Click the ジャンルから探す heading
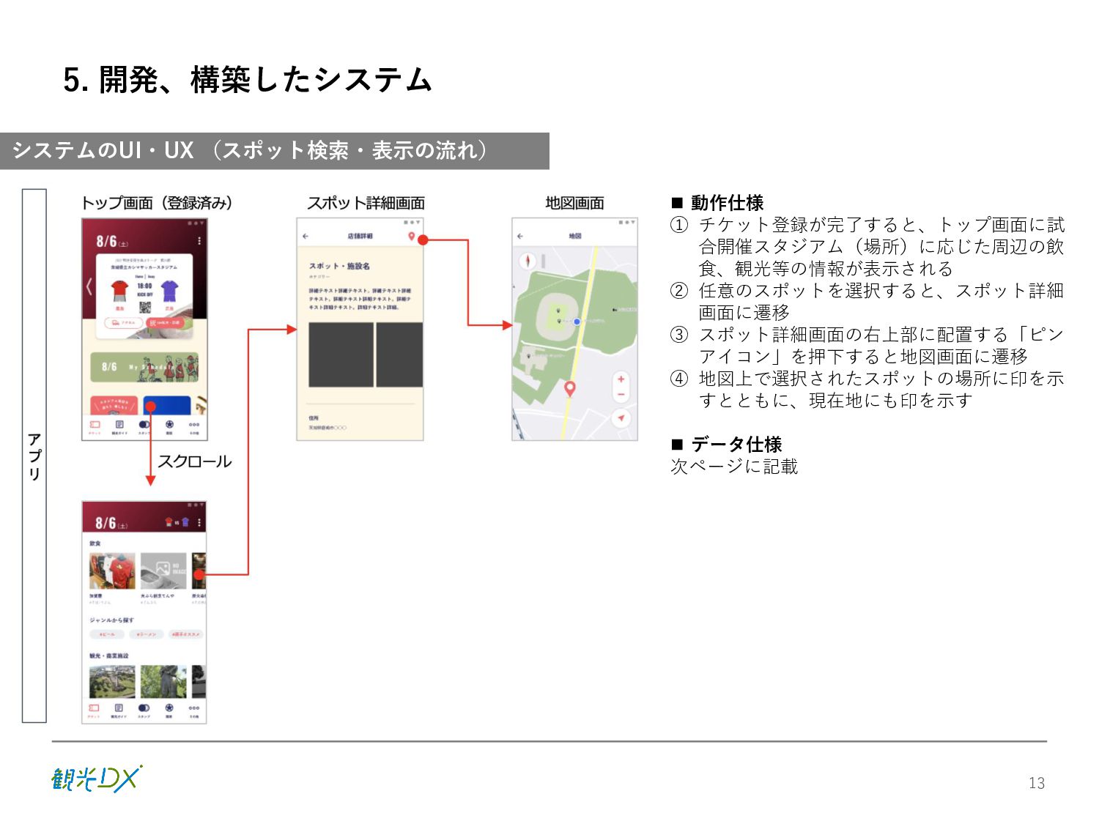This screenshot has width=1099, height=824. [x=111, y=620]
